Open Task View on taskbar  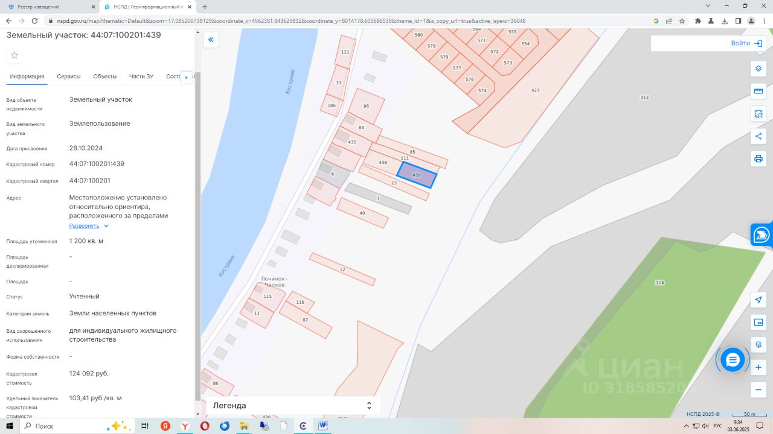pyautogui.click(x=145, y=426)
